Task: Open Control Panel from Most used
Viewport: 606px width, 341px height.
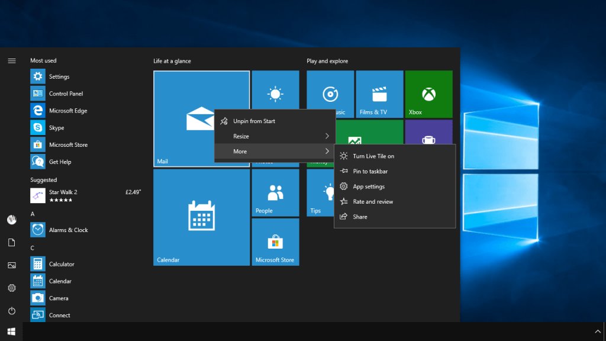Action: (x=66, y=94)
